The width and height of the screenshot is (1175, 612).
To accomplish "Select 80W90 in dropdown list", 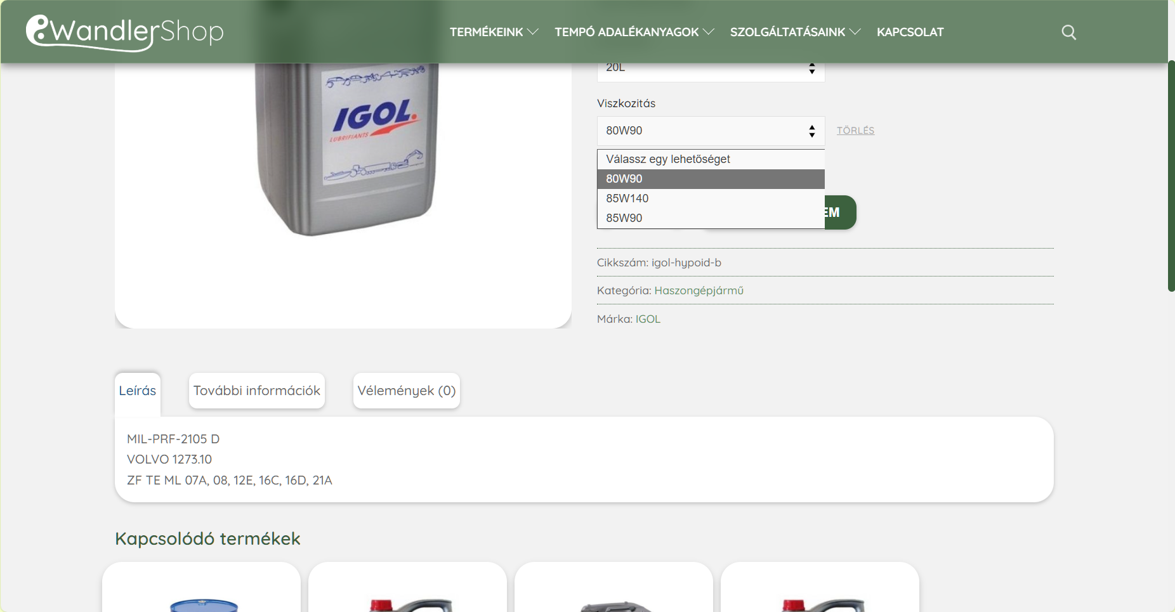I will (711, 179).
